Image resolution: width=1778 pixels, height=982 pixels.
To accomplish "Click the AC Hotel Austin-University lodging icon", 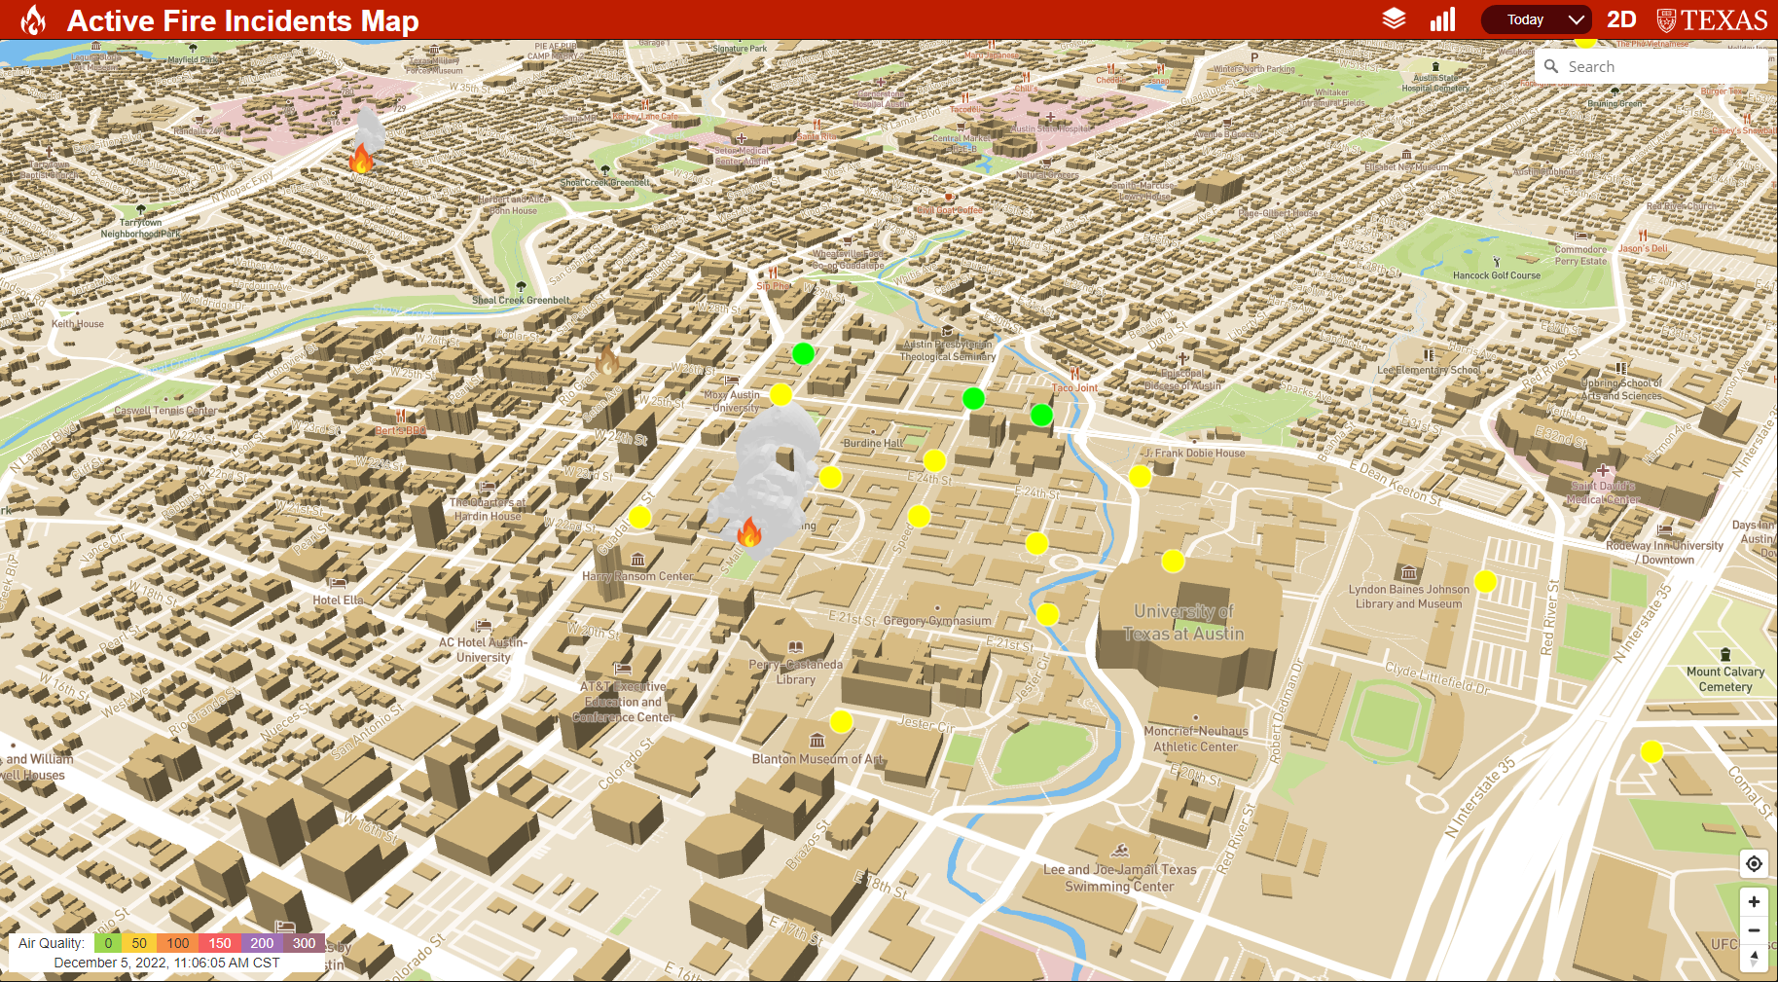I will (484, 625).
